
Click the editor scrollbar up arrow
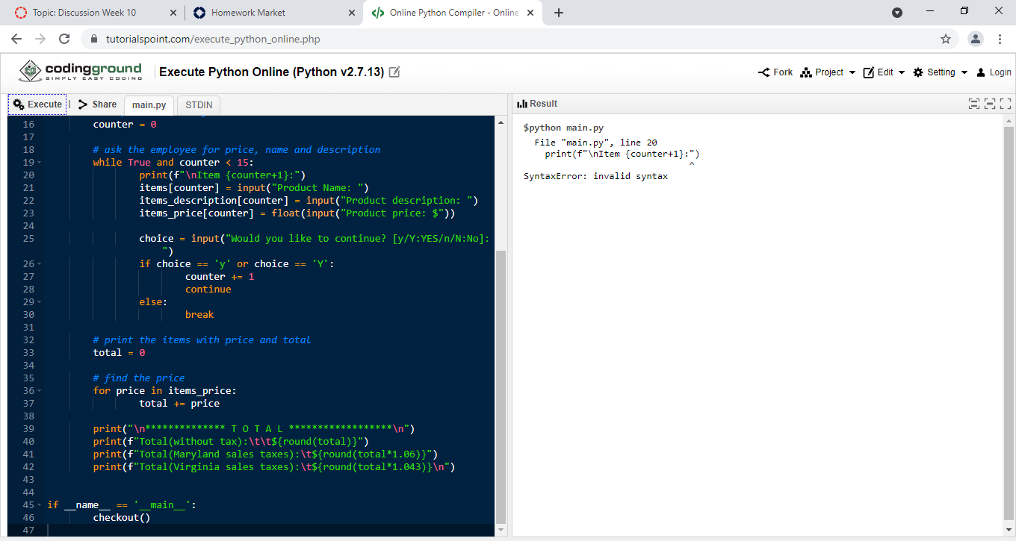click(501, 122)
